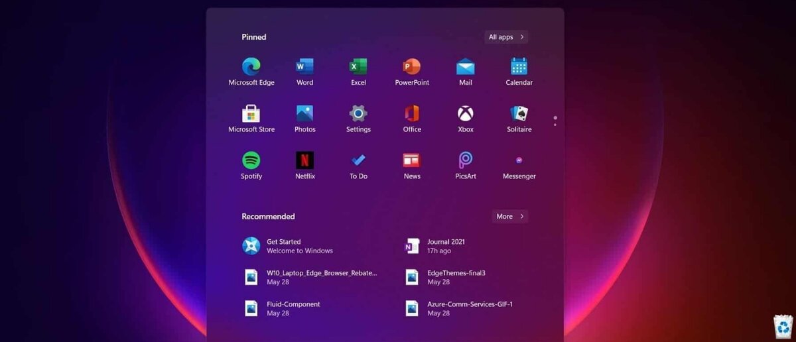Click the "Welcome to Windows" subtitle text
The image size is (796, 342).
pos(300,251)
